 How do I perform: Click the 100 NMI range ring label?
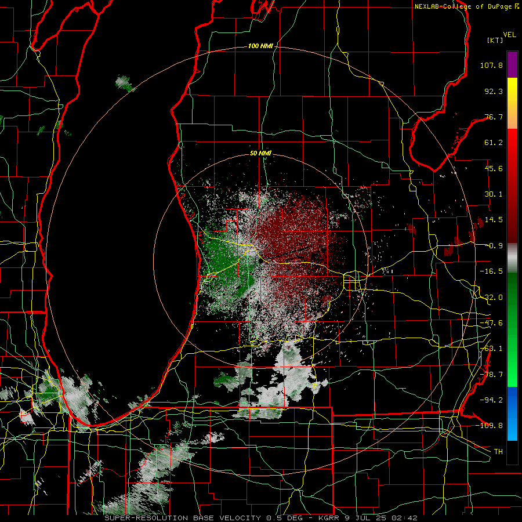coord(260,46)
